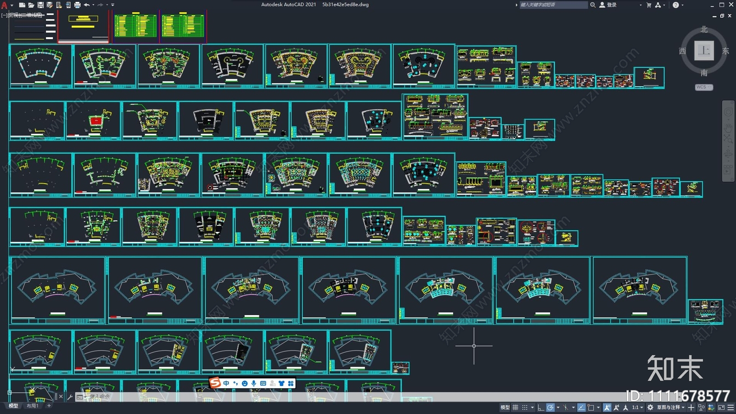Click the 模型 model space status button
736x414 pixels.
(x=505, y=408)
